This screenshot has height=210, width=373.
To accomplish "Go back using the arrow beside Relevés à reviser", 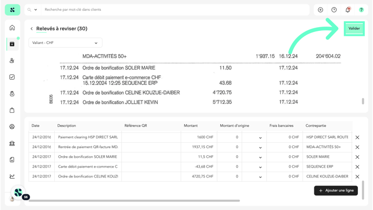I will click(31, 29).
